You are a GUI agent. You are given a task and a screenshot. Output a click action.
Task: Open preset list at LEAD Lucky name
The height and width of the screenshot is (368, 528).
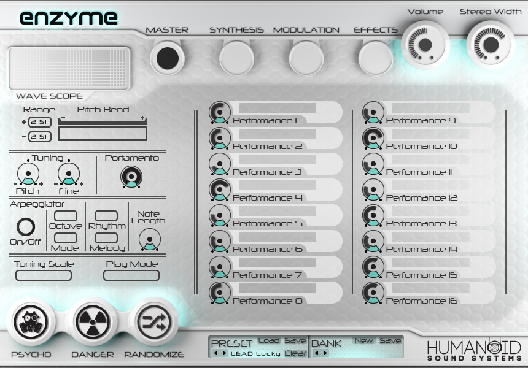click(x=255, y=353)
